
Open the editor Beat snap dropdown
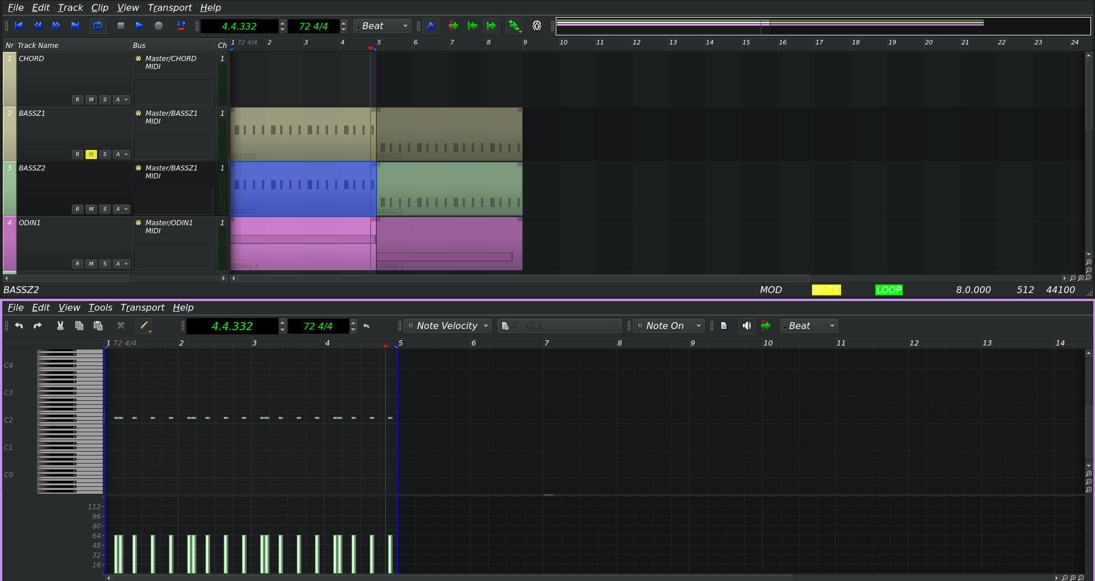click(809, 326)
